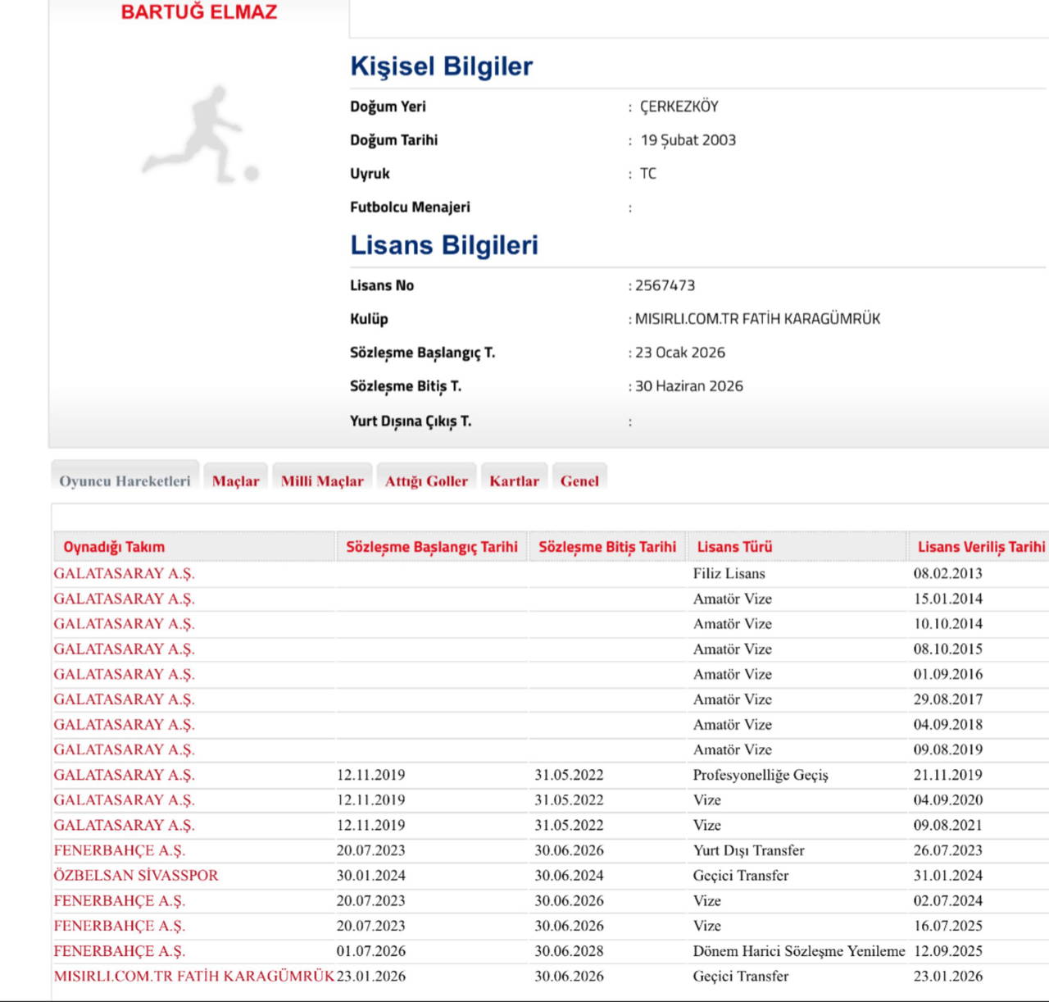Image resolution: width=1049 pixels, height=1002 pixels.
Task: Click MISIRLI.COM.TR FATİH KARAGÜMRÜK link in table
Action: click(193, 977)
